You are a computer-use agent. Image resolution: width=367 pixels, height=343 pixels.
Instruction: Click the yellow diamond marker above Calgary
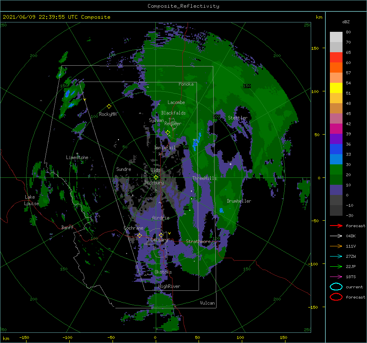tap(161, 235)
